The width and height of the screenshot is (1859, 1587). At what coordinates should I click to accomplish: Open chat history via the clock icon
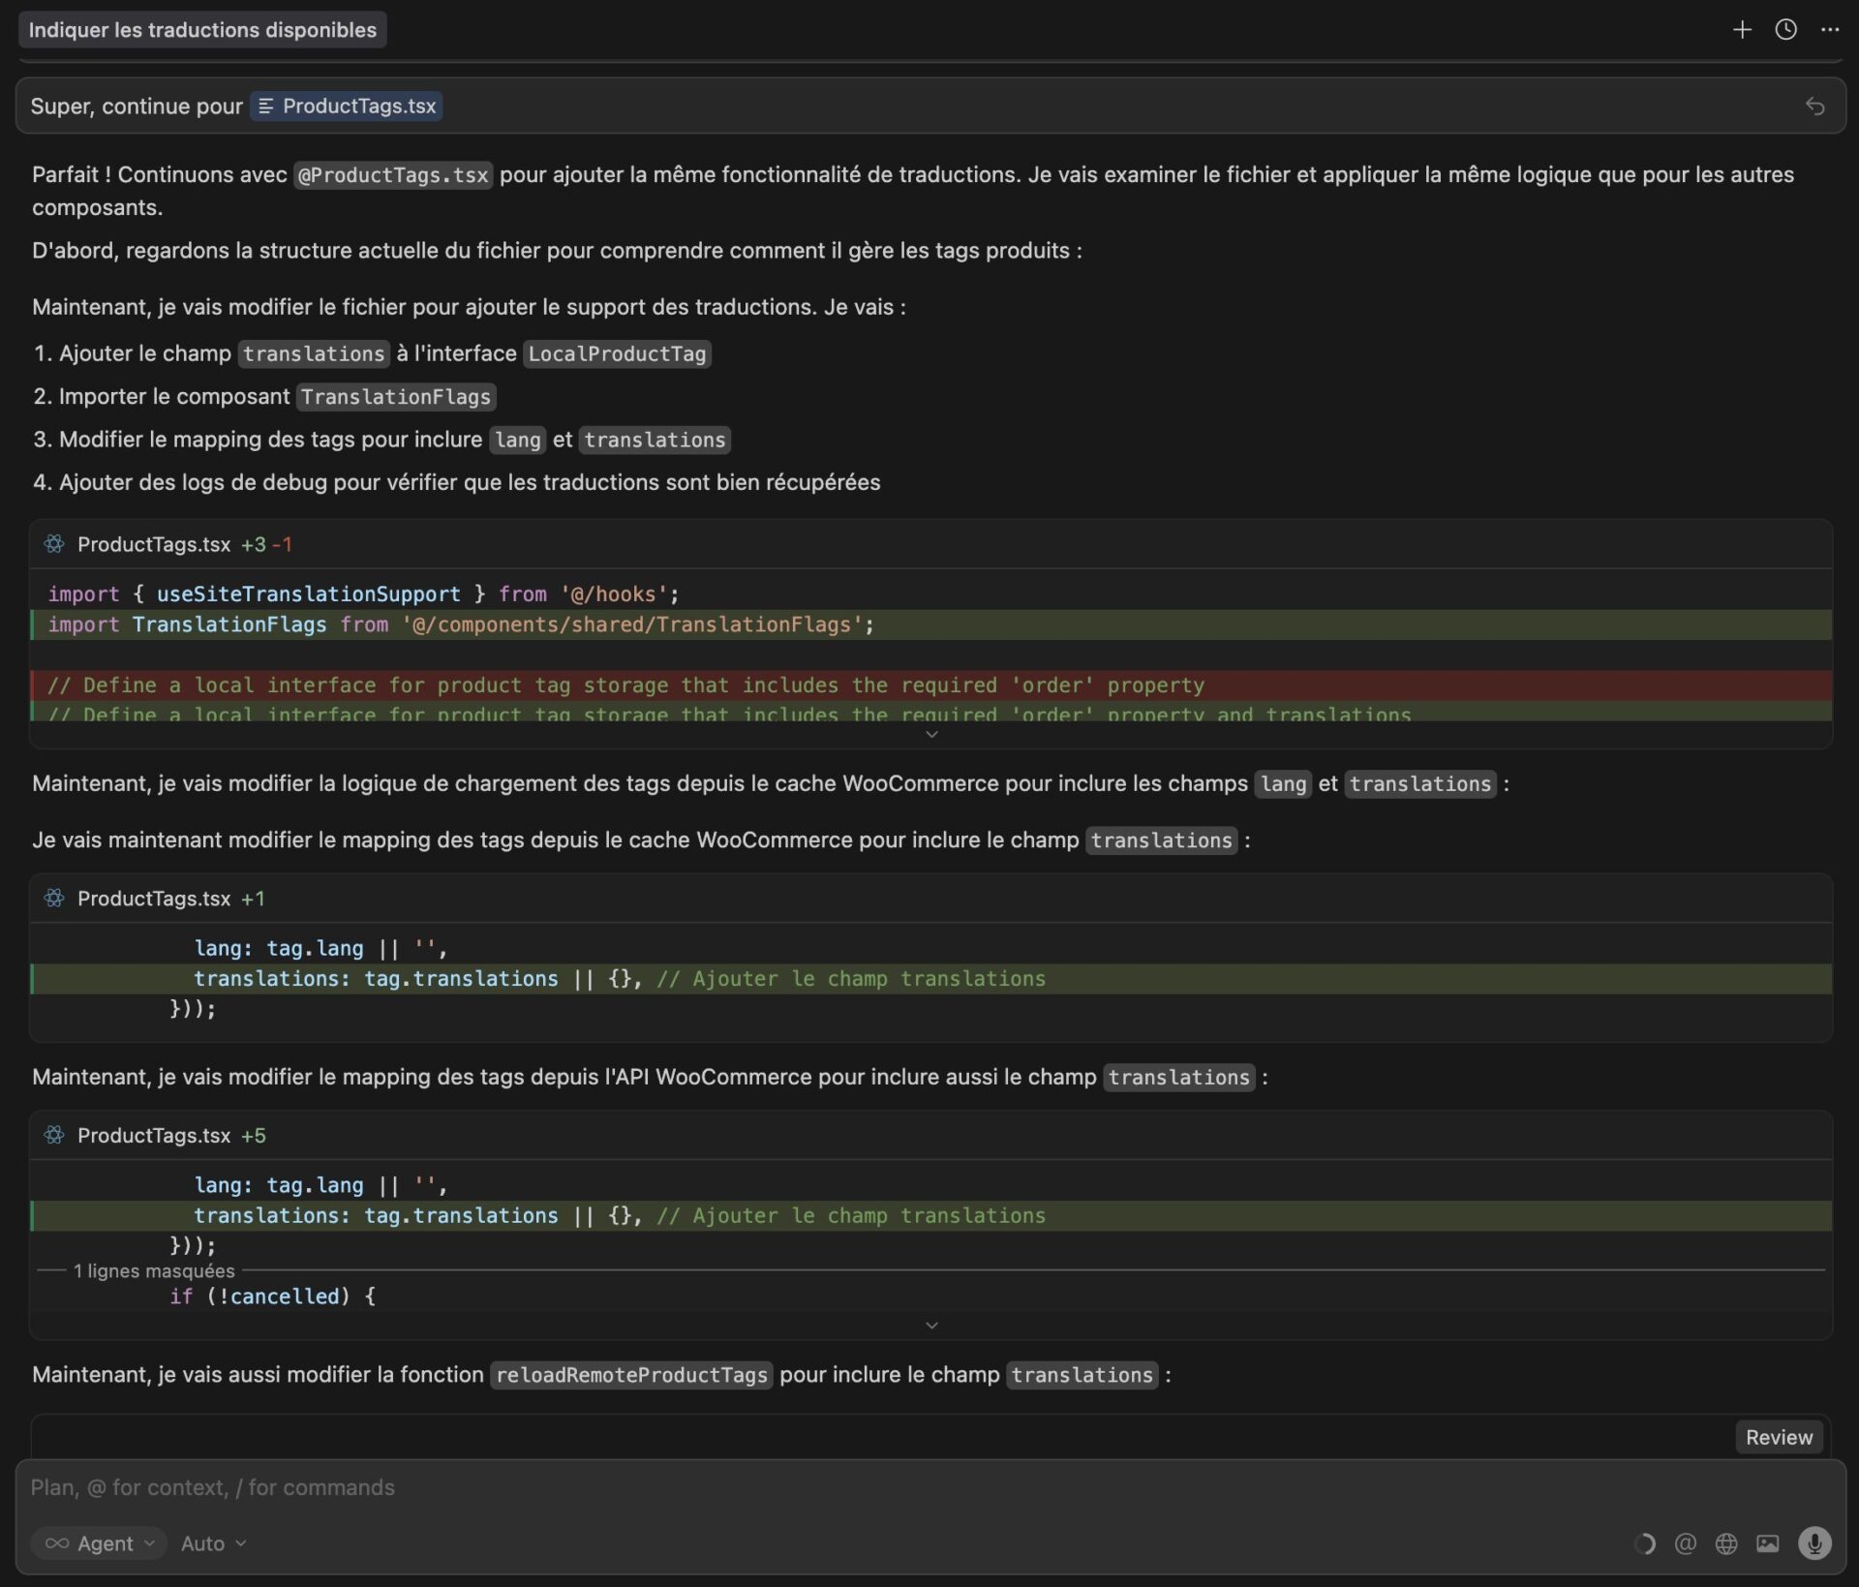[x=1784, y=30]
